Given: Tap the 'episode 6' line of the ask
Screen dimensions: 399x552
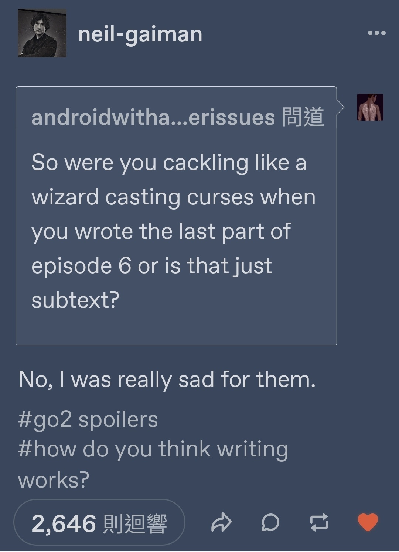Looking at the screenshot, I should pos(151,266).
